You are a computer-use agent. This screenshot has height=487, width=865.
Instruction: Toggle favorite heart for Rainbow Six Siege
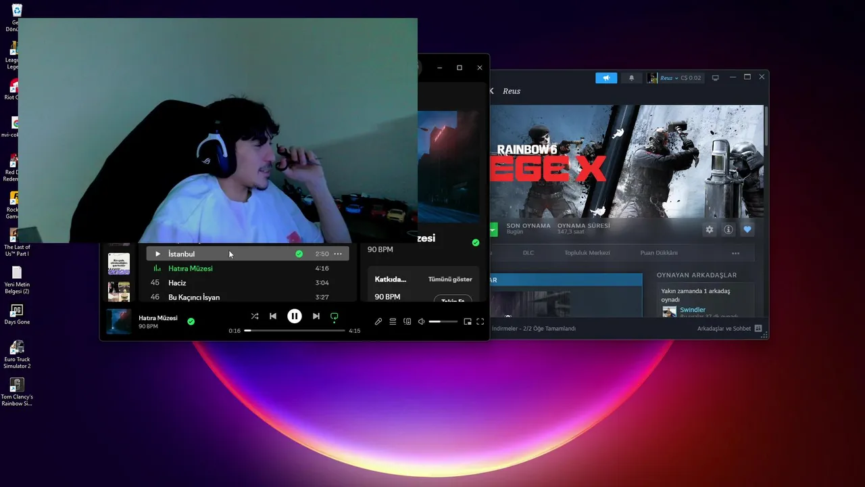tap(747, 229)
